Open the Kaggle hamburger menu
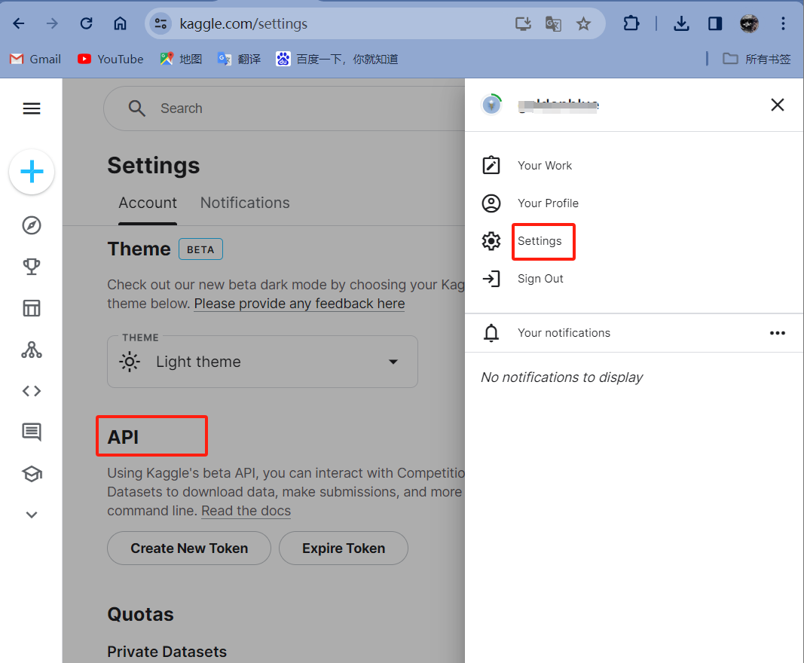Screen dimensions: 804x663 pyautogui.click(x=32, y=108)
